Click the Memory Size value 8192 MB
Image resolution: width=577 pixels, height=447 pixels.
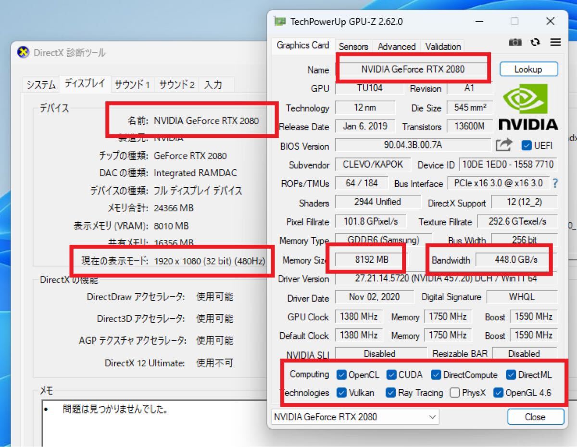coord(372,260)
